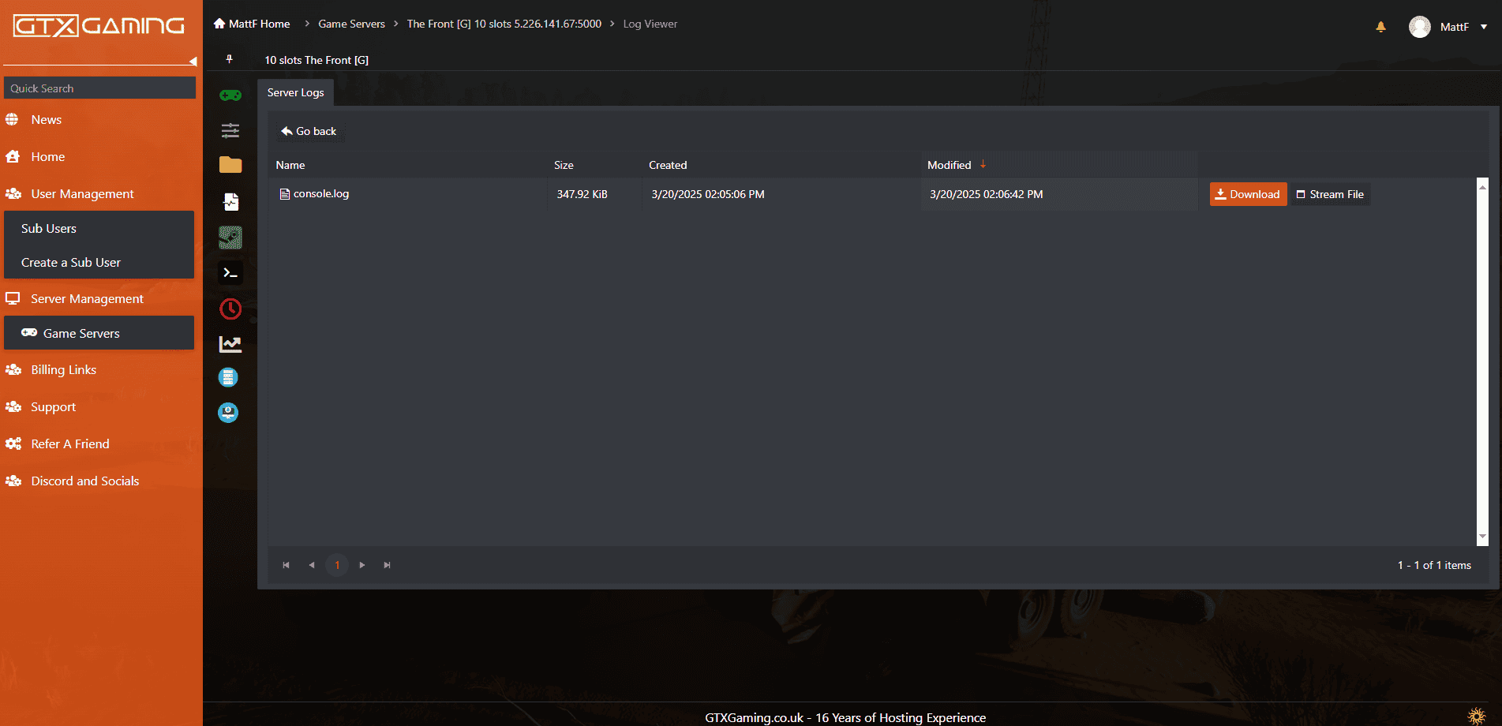The height and width of the screenshot is (726, 1502).
Task: Sort by the Modified column header
Action: (949, 165)
